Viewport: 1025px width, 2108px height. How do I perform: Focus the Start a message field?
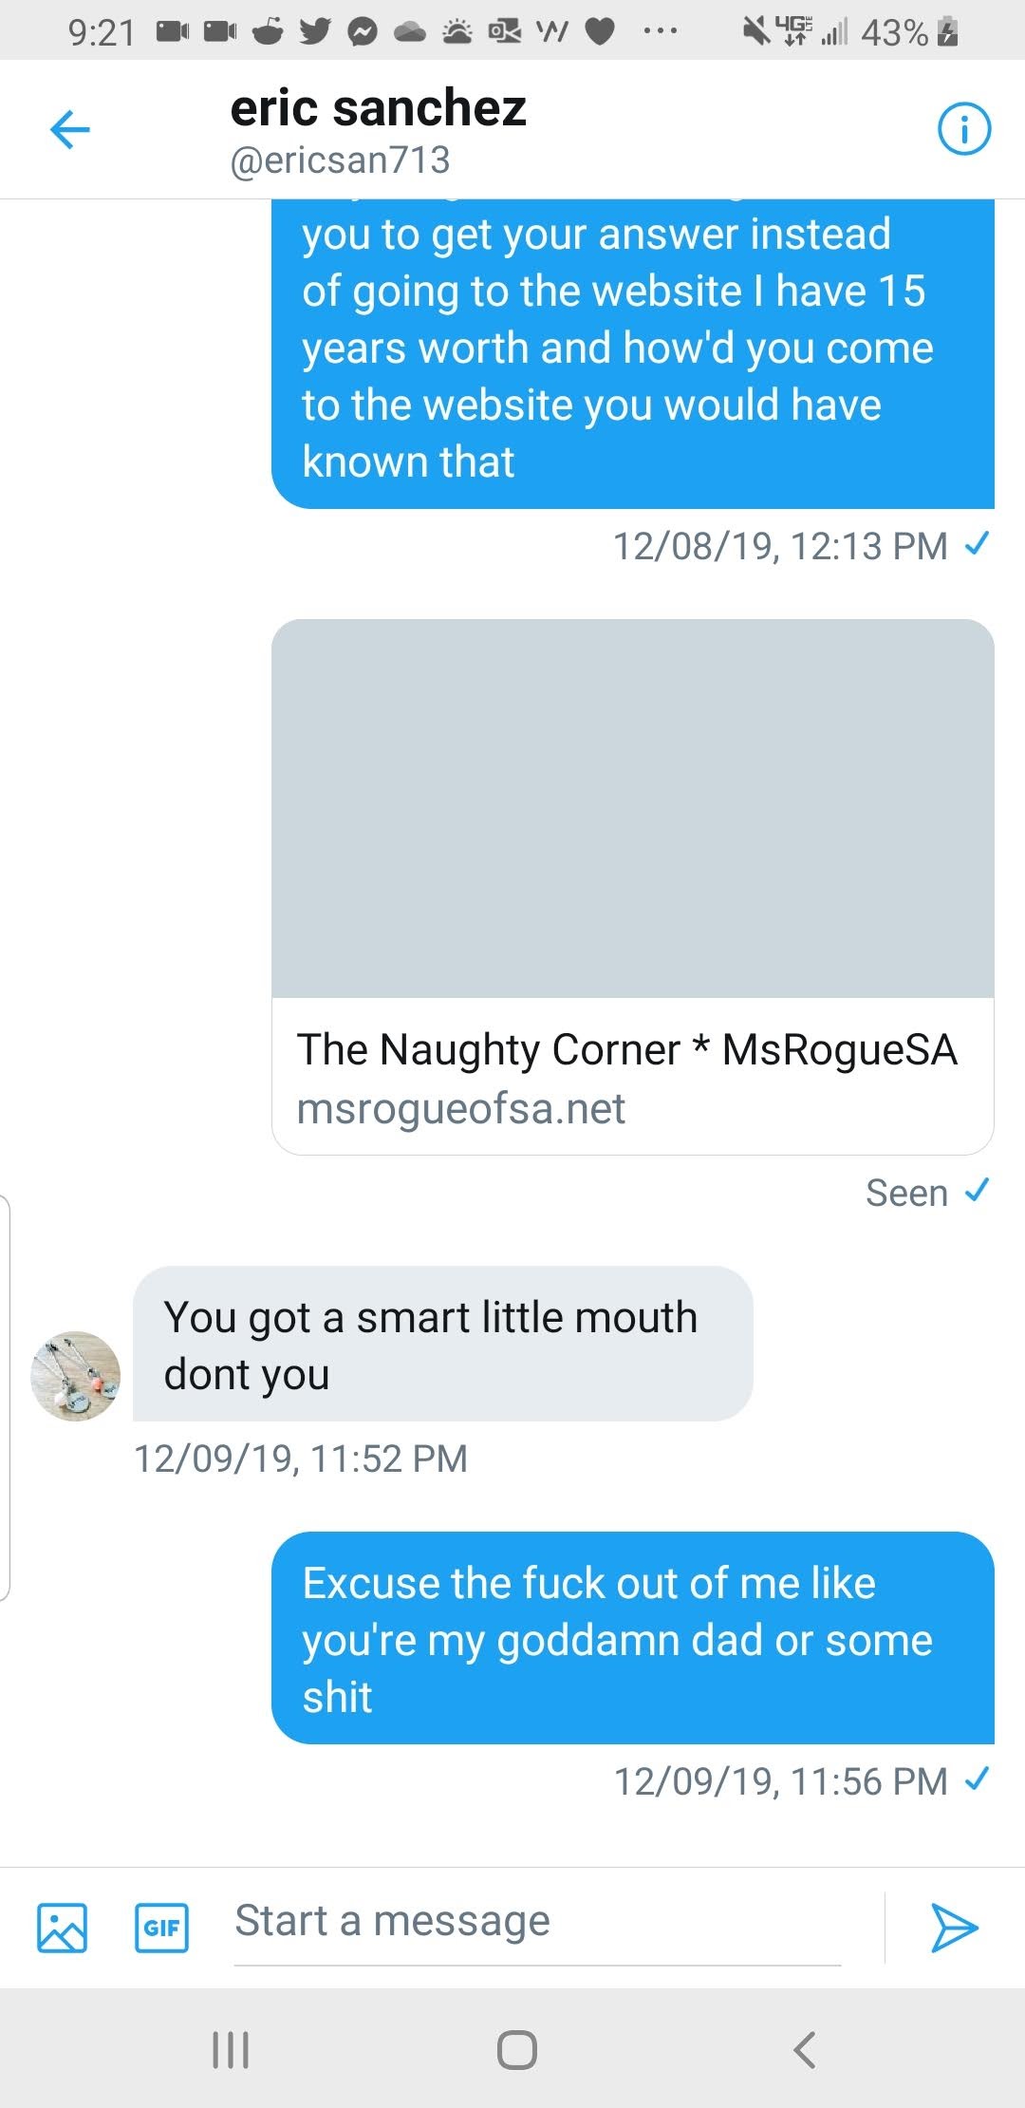[x=536, y=1922]
